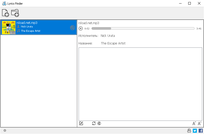Open the Twitter link icon
The image size is (204, 134).
(x=195, y=131)
